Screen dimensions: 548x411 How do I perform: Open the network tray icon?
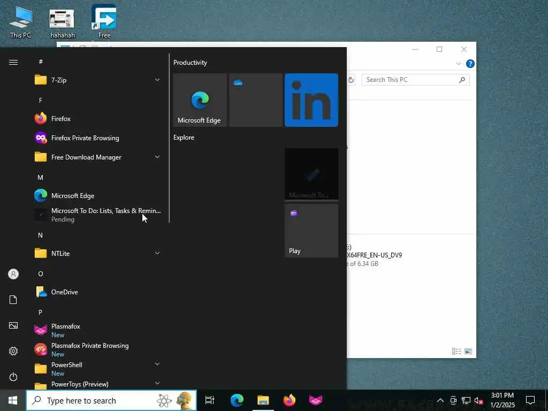pyautogui.click(x=466, y=400)
